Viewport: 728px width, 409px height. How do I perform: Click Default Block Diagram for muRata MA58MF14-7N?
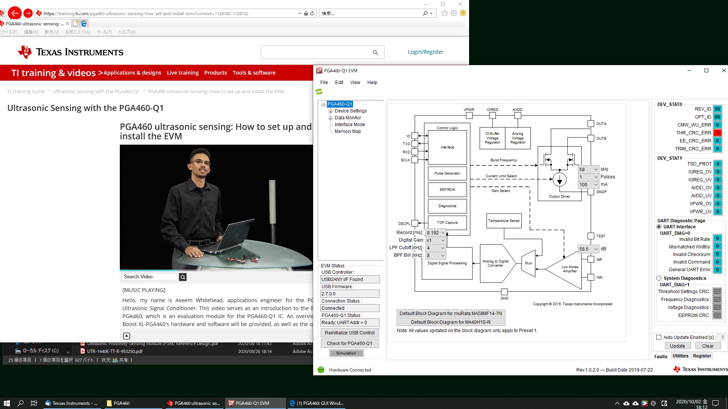pyautogui.click(x=451, y=314)
